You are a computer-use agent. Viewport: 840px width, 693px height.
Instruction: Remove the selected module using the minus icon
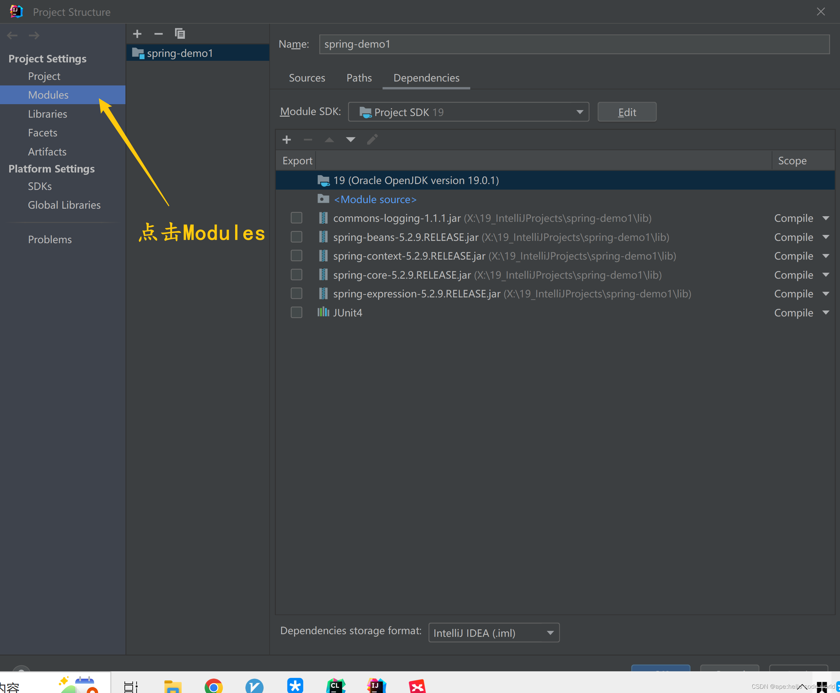[x=158, y=34]
